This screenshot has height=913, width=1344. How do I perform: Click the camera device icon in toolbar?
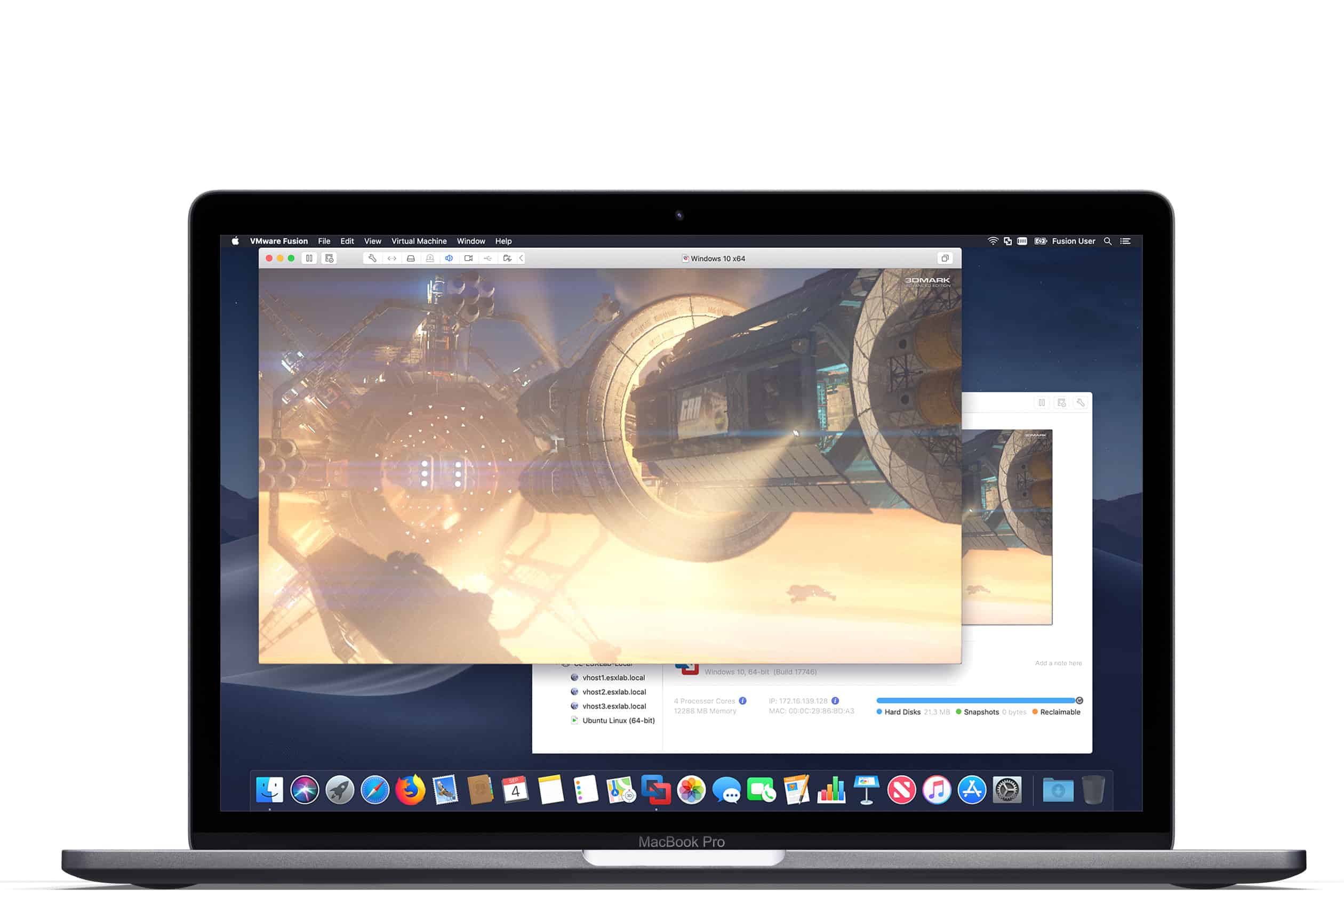(x=468, y=258)
